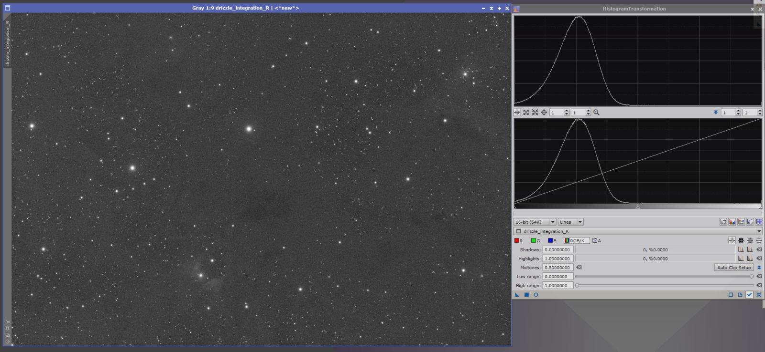Reset the High range value
The image size is (765, 352).
[759, 285]
